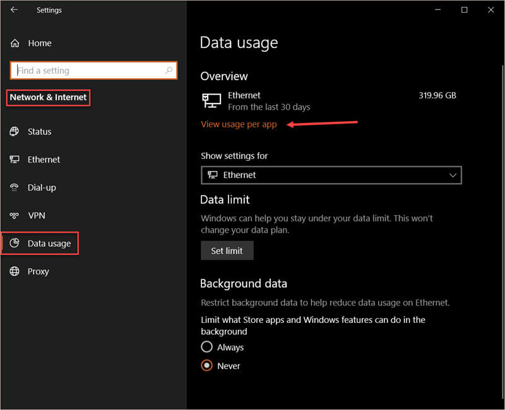Screen dimensions: 505x410
Task: Close the Settings window
Action: point(490,9)
